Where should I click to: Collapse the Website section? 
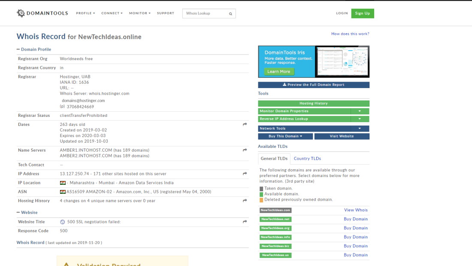27,213
